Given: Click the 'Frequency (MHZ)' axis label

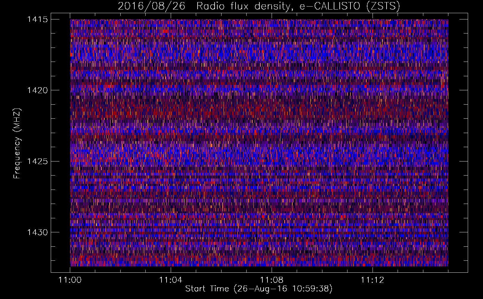Looking at the screenshot, I should pos(17,143).
